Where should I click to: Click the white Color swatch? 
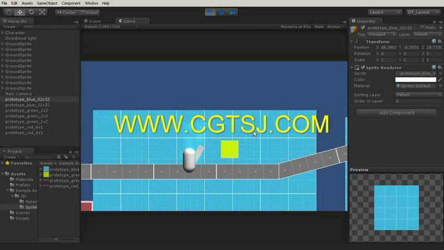coord(415,79)
